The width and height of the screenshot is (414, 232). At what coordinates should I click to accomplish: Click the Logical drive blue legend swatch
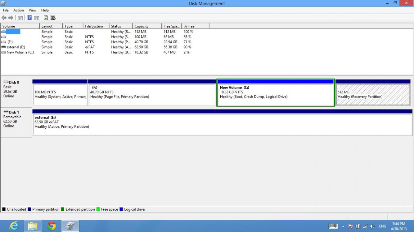click(121, 209)
